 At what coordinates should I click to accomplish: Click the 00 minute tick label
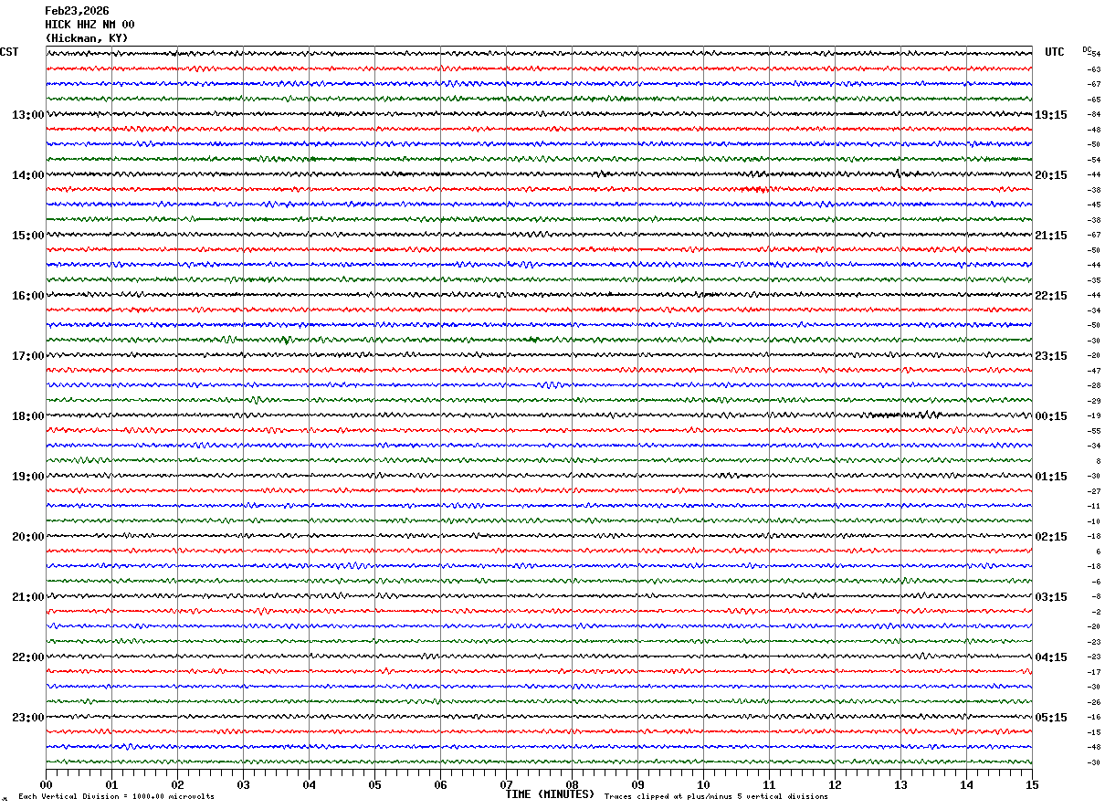[x=46, y=784]
